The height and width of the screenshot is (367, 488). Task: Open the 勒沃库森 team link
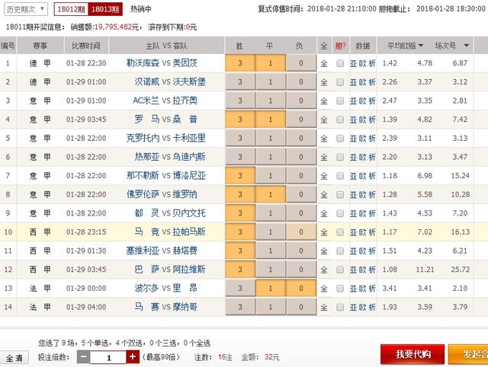[143, 63]
